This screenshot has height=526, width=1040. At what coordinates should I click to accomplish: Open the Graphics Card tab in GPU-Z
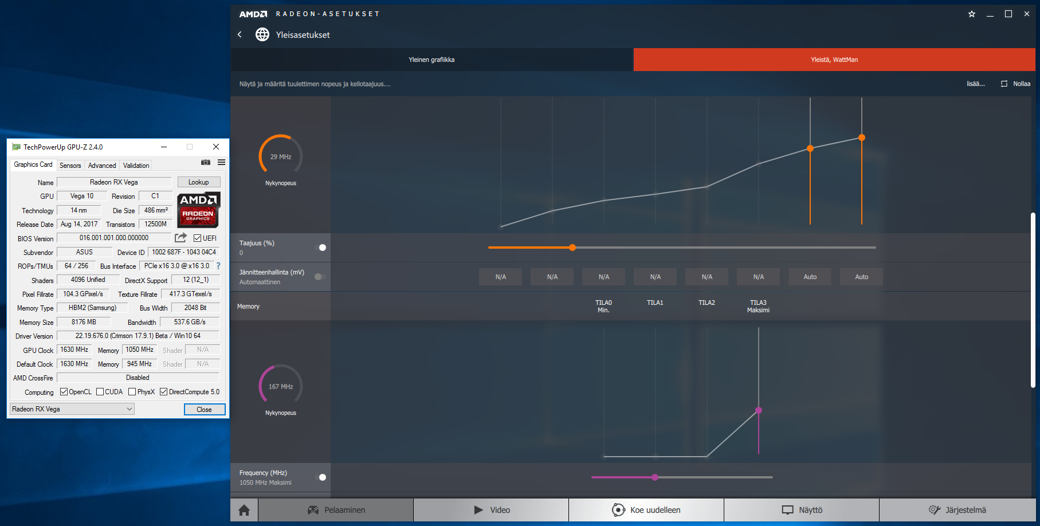(33, 164)
